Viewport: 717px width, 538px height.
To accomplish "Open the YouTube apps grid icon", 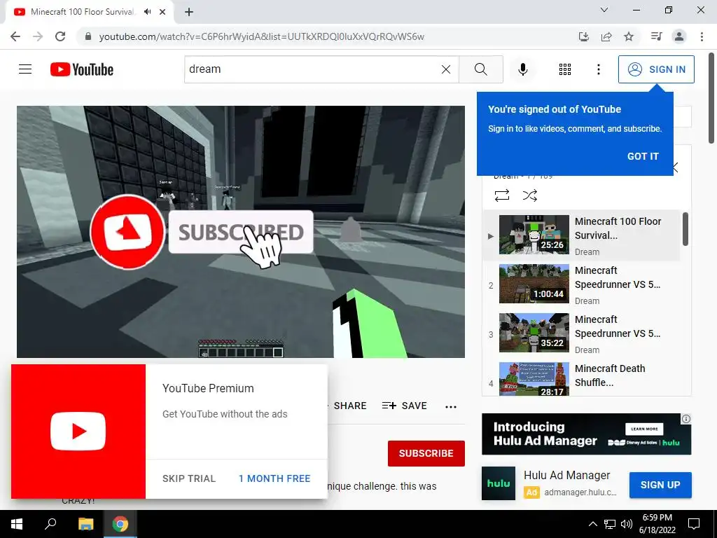I will tap(565, 69).
